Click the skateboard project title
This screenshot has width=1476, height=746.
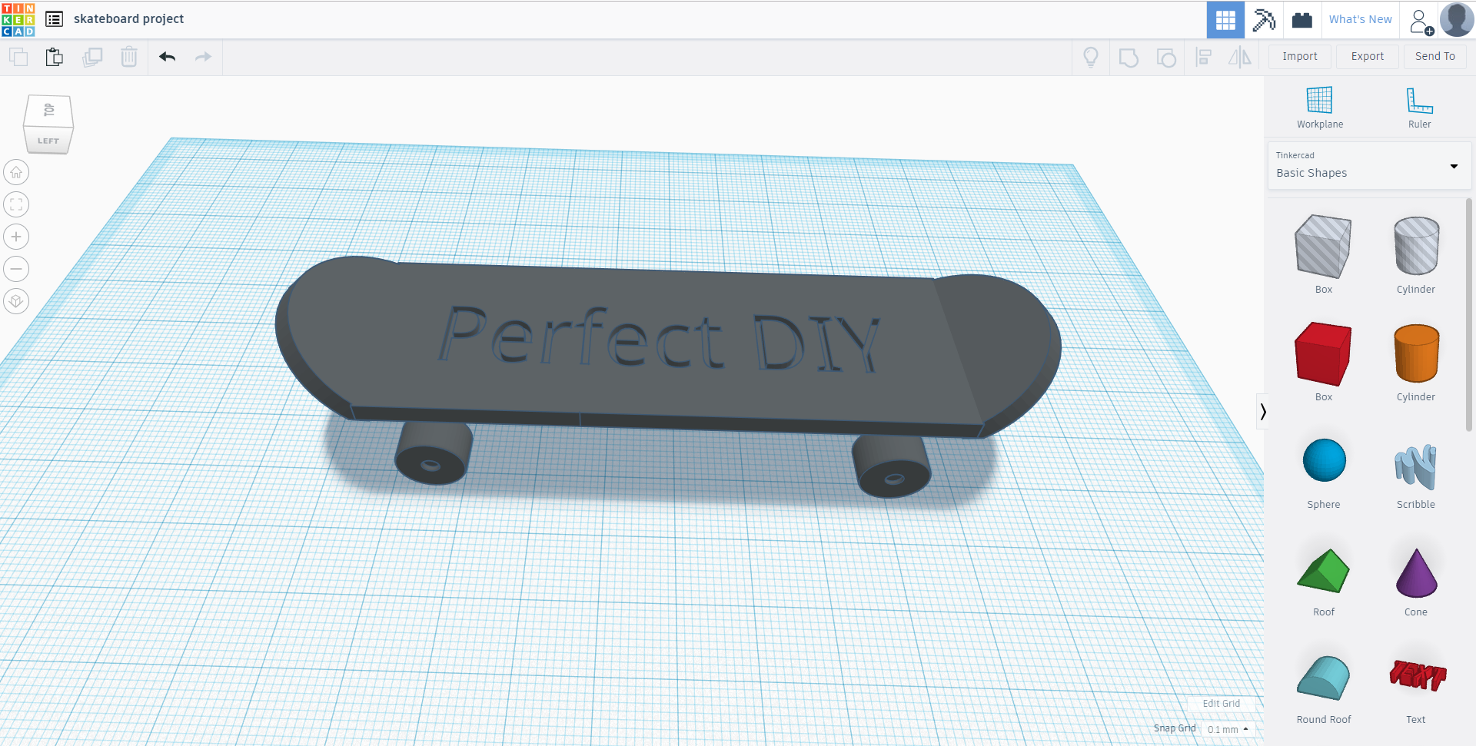[128, 19]
